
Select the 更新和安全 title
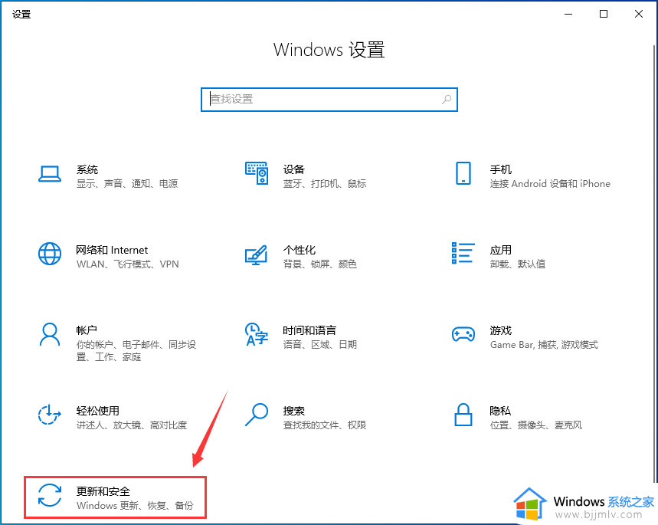coord(103,491)
